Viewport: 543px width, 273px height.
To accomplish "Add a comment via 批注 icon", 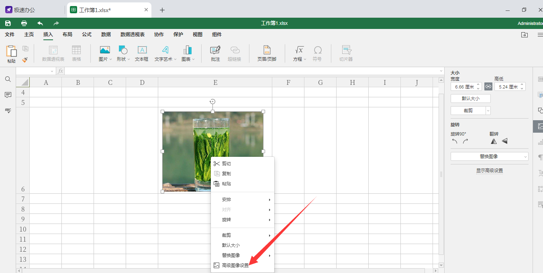I will point(215,50).
